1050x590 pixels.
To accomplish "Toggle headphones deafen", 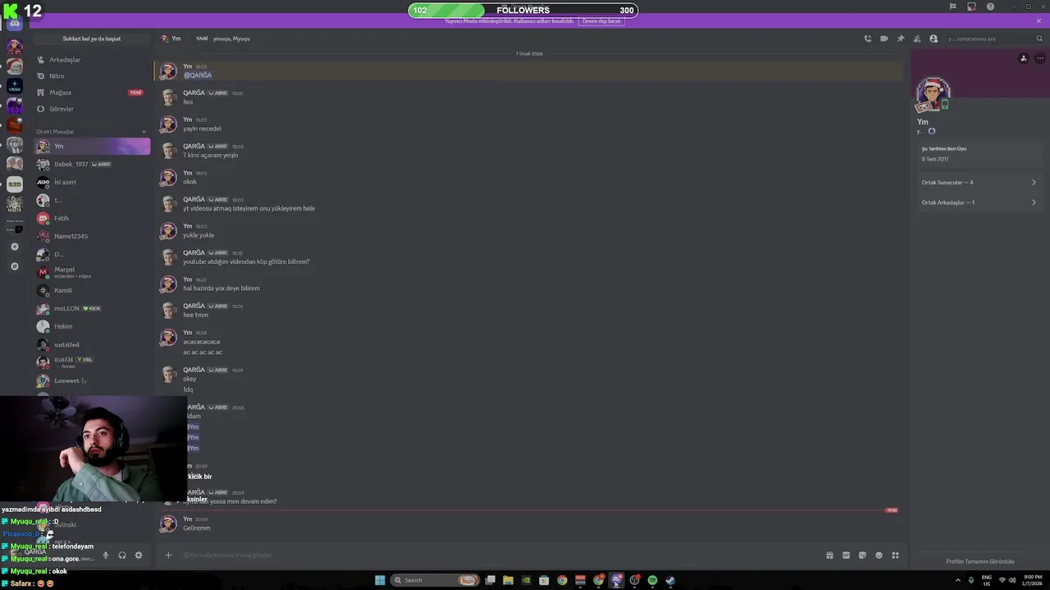I will coord(122,556).
